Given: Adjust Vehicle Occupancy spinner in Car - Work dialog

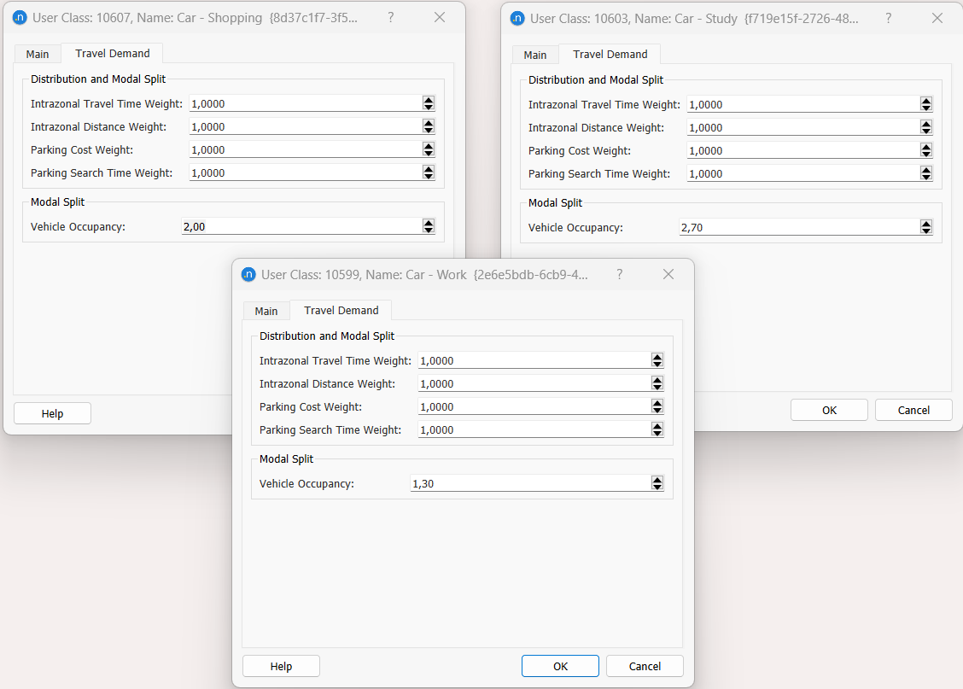Looking at the screenshot, I should coord(657,483).
